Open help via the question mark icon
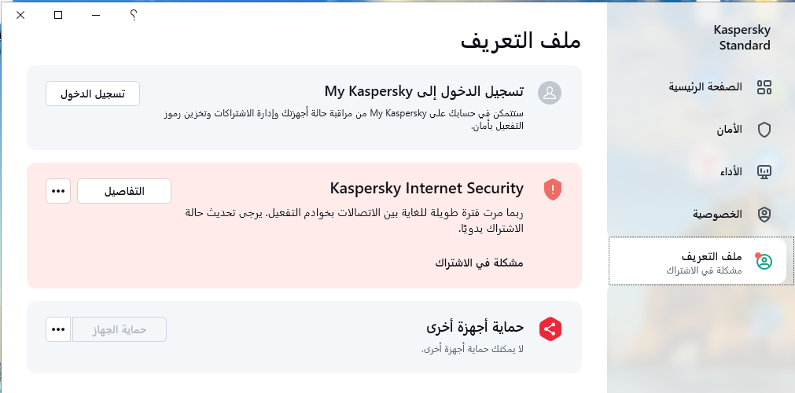Viewport: 795px width, 393px height. click(x=133, y=15)
